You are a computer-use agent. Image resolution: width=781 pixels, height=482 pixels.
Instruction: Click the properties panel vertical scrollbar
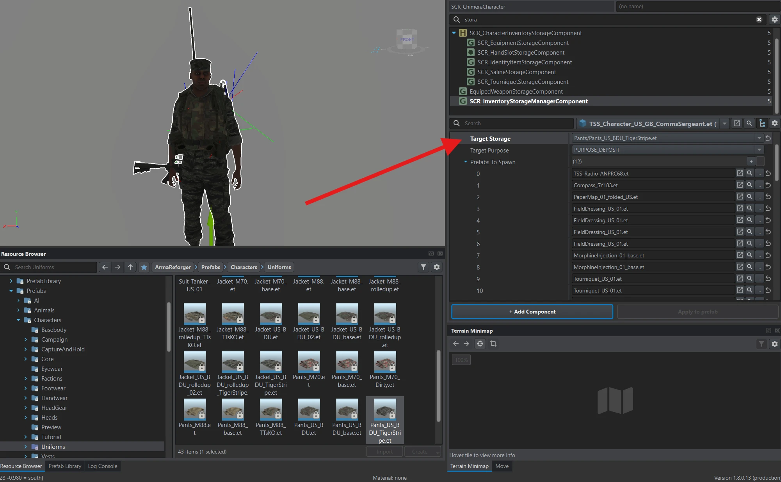777,162
